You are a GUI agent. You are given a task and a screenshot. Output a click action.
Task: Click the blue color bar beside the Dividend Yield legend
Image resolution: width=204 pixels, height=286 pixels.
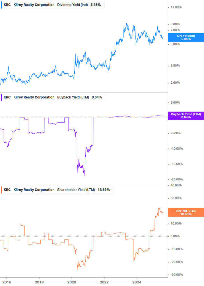[2, 5]
